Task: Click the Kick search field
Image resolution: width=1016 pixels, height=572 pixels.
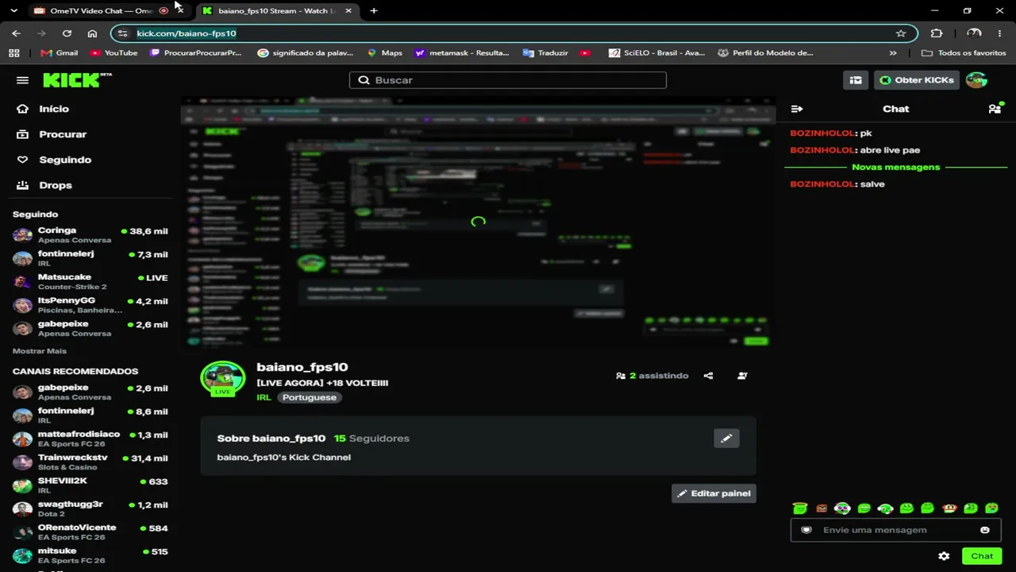Action: 508,80
